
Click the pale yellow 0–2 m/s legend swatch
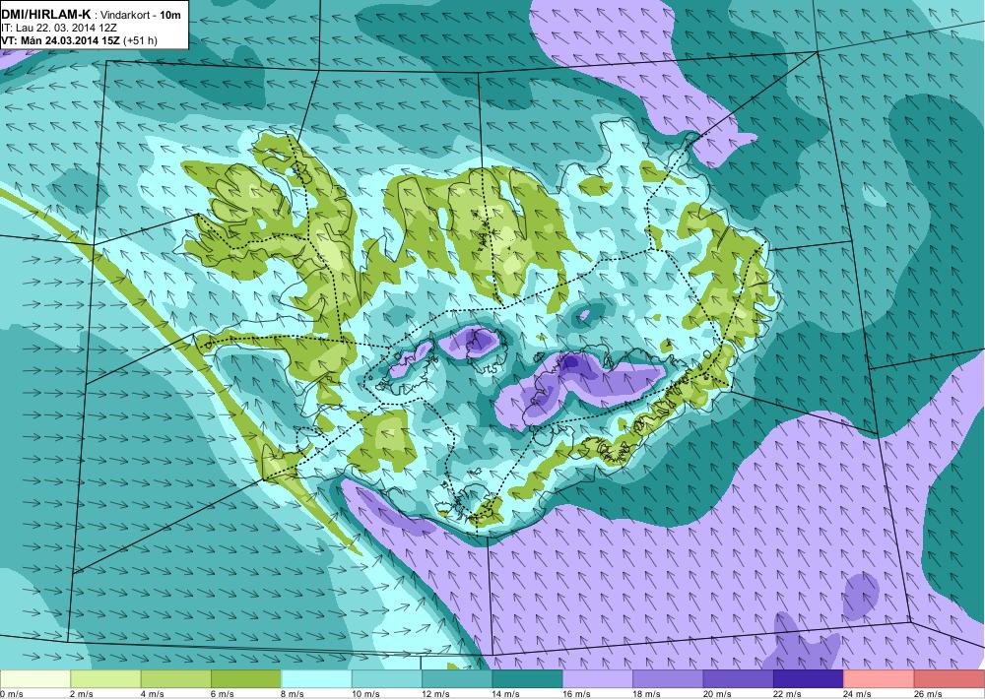coord(35,679)
